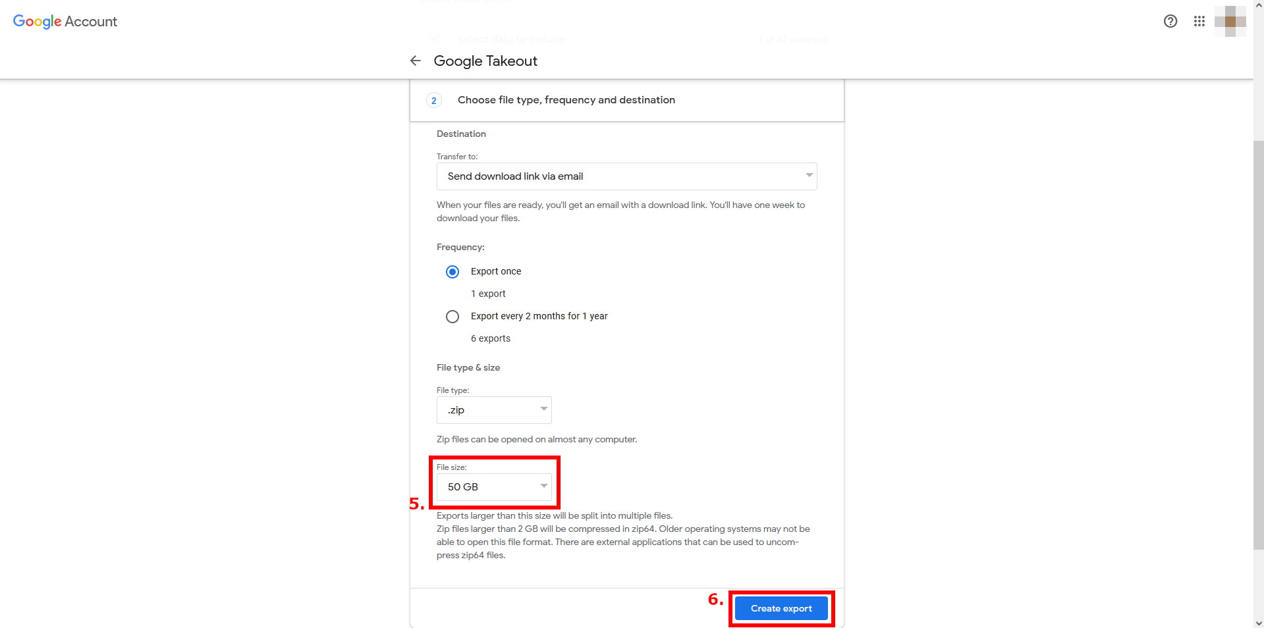This screenshot has width=1264, height=628.
Task: Select Export every 2 months for 1 year
Action: click(x=453, y=317)
